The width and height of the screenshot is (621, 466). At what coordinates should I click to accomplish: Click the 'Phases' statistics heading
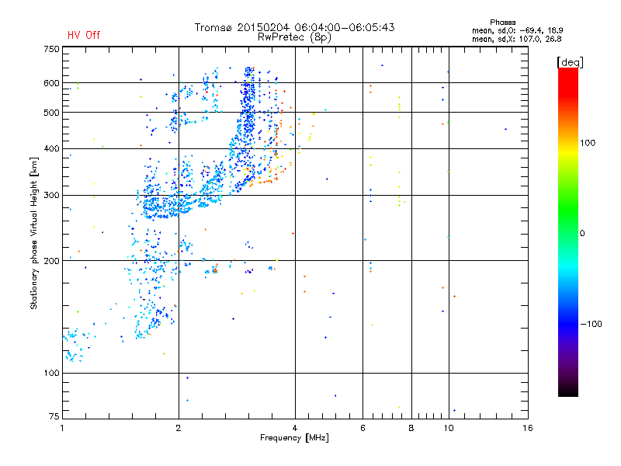[502, 23]
